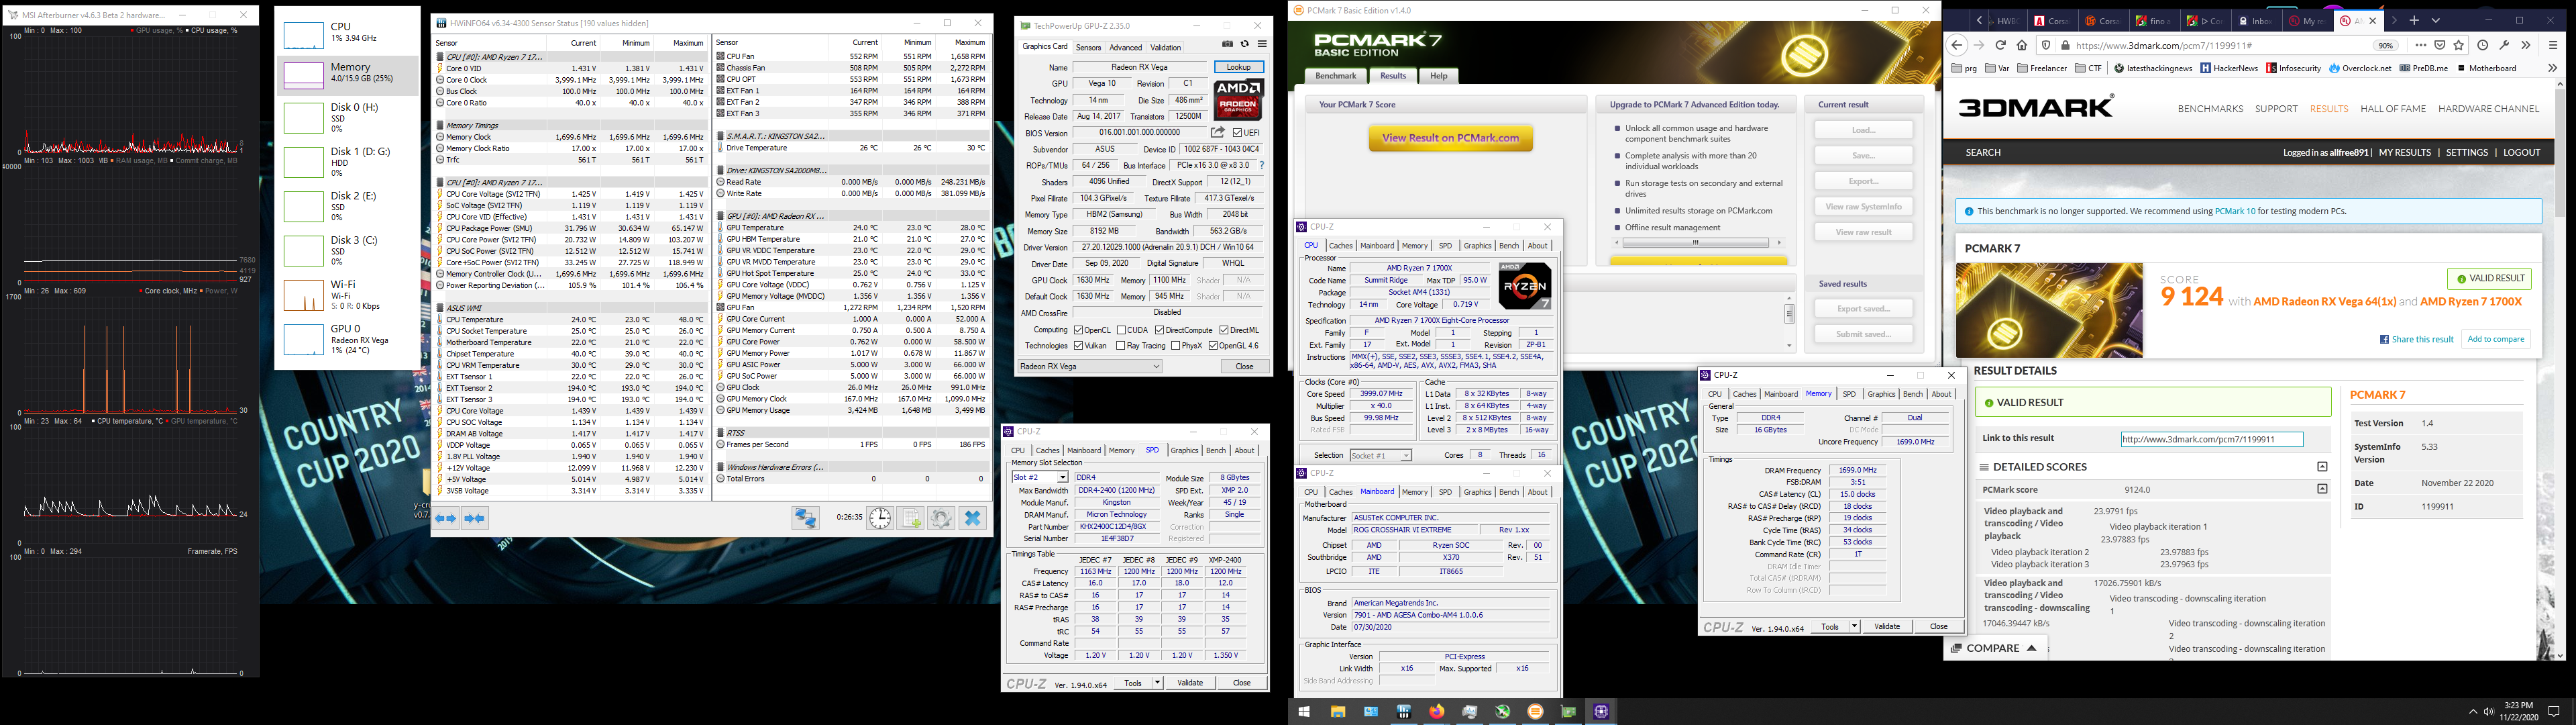Go back in Firefox

coord(1958,45)
